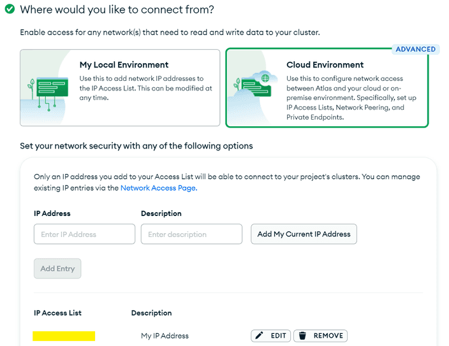Click the Add Entry button

pos(57,268)
